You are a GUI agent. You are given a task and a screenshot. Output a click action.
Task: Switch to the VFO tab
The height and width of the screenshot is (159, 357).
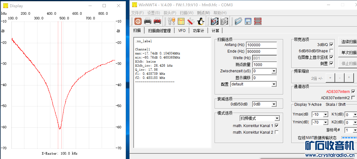coord(182,31)
